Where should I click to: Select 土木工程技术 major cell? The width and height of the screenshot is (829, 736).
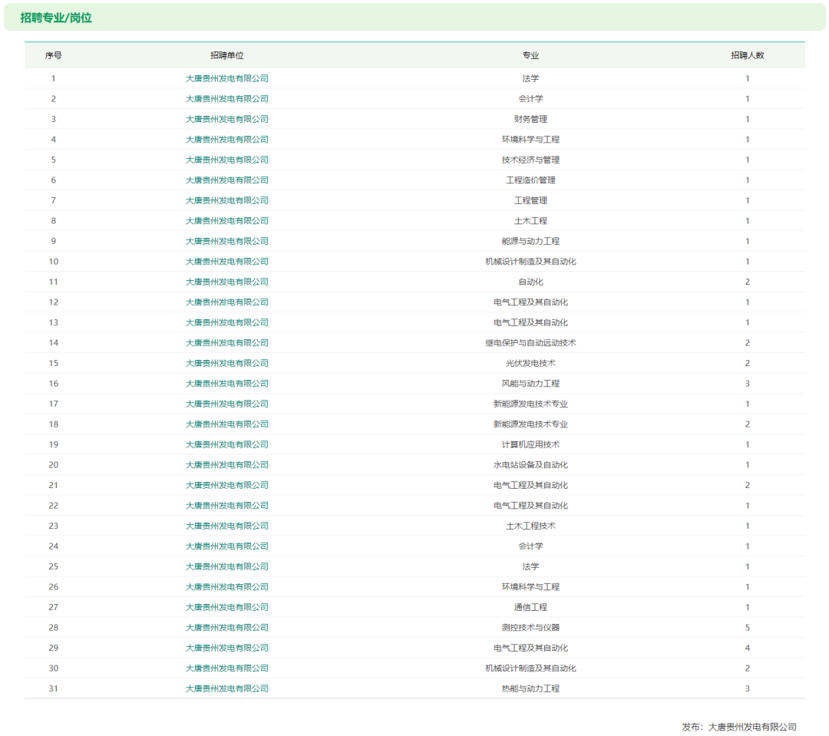click(531, 526)
